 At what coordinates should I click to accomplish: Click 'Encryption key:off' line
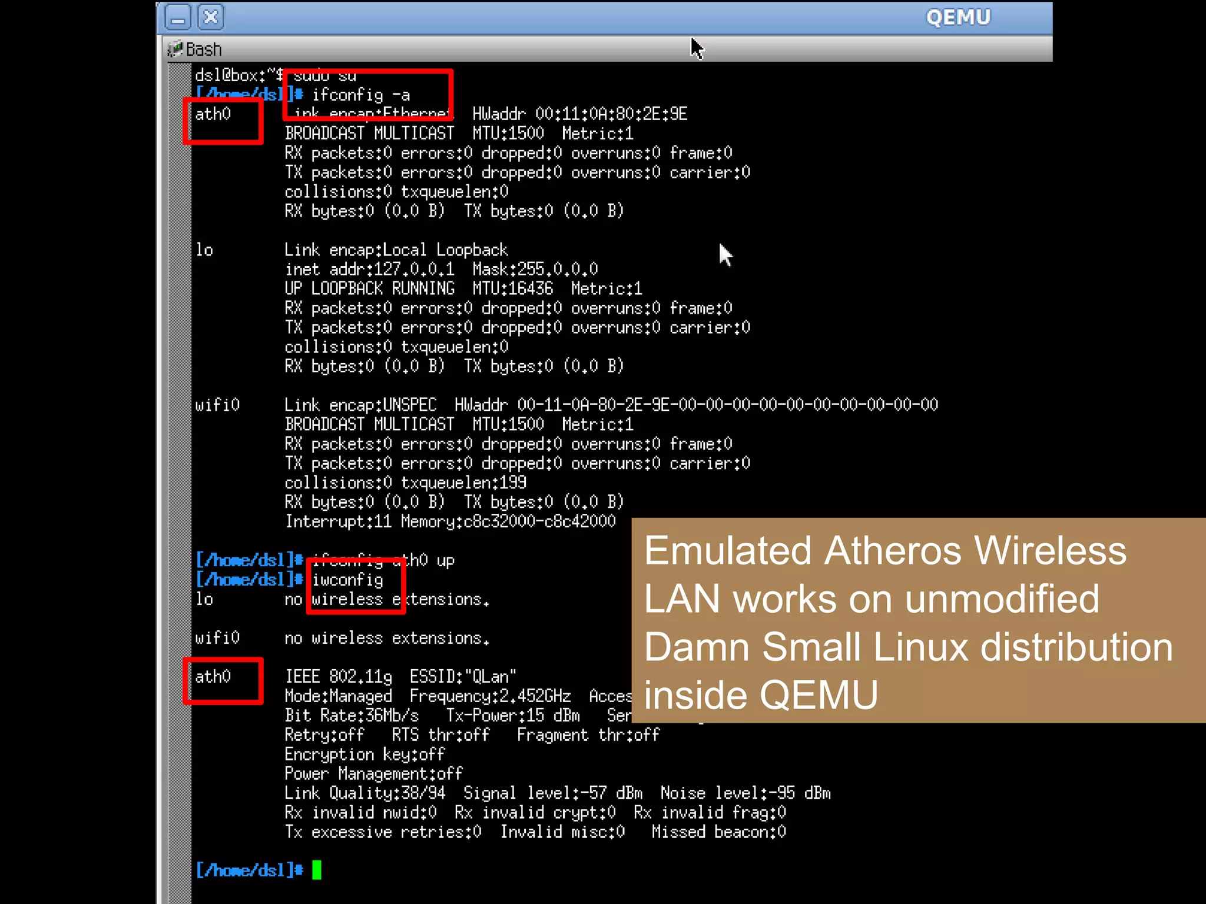tap(365, 755)
